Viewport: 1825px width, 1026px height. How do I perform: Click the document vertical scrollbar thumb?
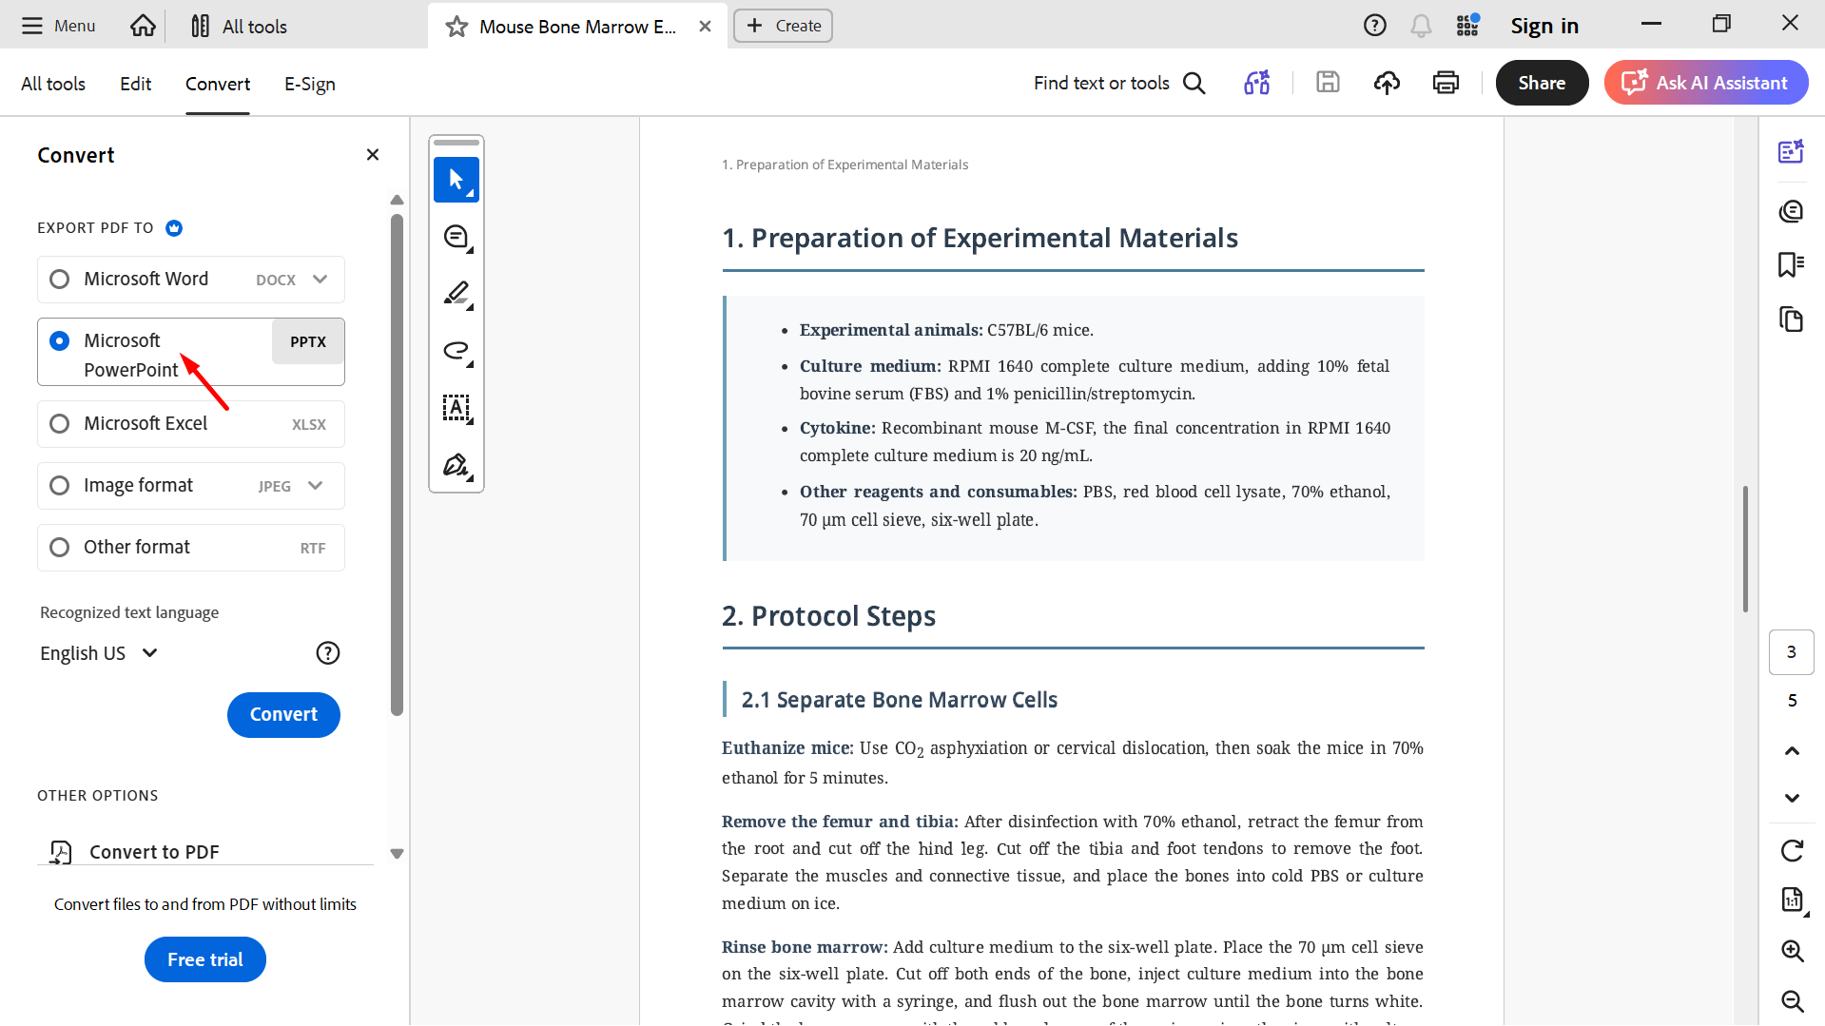tap(1745, 549)
